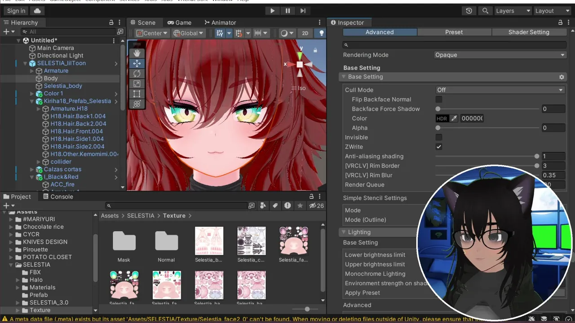Screen dimensions: 575x323
Task: Select the combined Transform tool in Scene
Action: [x=137, y=104]
